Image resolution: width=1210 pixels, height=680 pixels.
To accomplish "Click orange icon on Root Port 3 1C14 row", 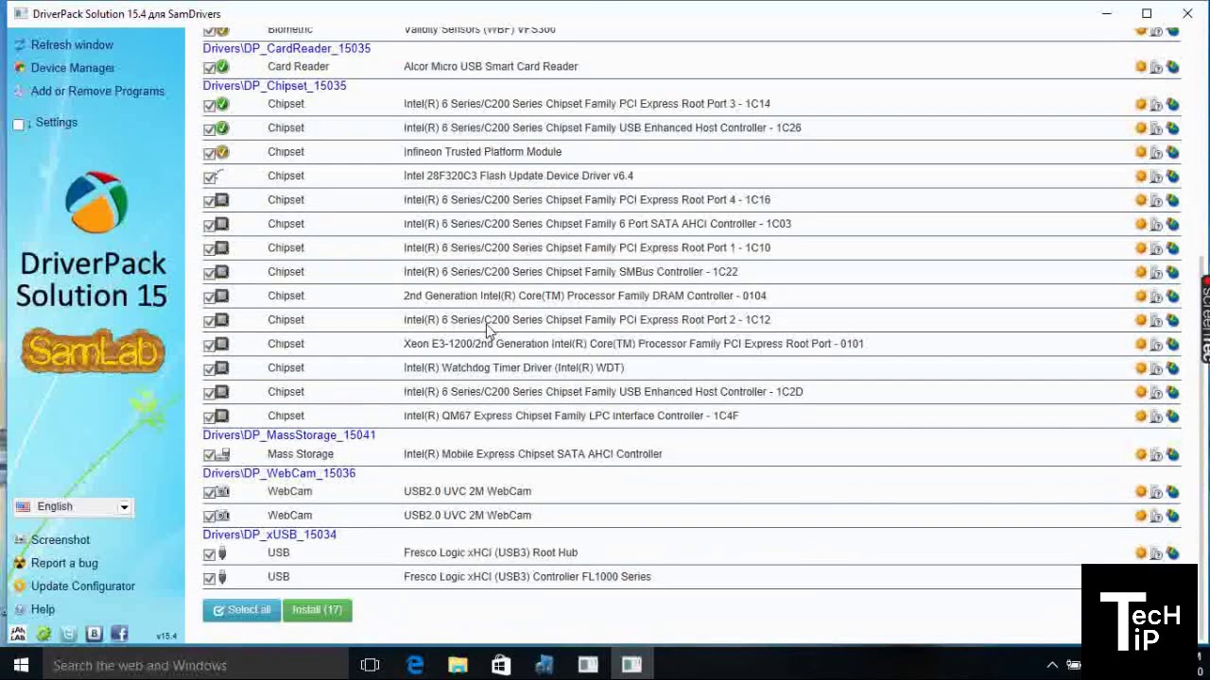I will [x=1141, y=104].
